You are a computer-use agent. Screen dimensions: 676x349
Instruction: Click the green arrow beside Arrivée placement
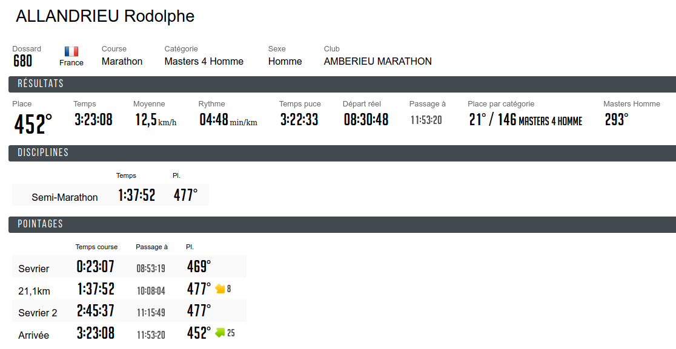[x=220, y=333]
